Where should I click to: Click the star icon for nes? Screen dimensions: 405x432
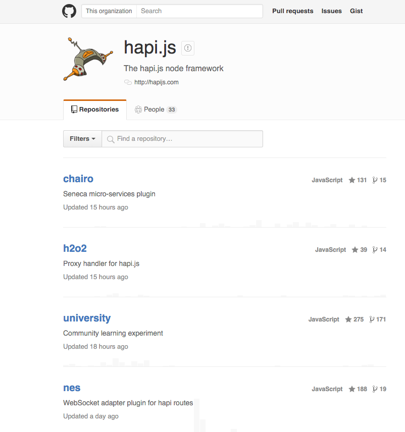point(352,389)
